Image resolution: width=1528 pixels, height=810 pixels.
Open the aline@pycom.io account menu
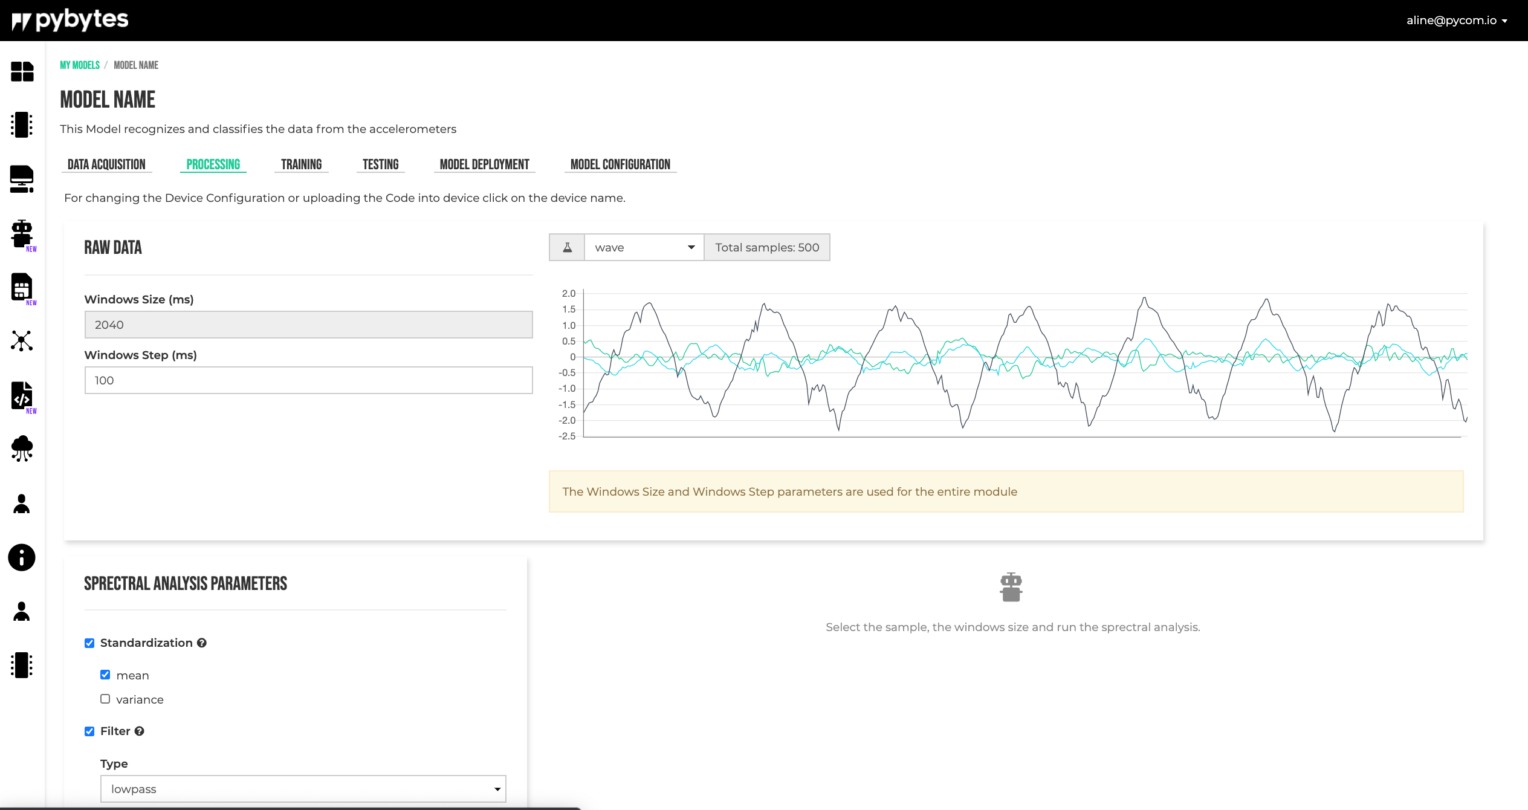(x=1456, y=21)
